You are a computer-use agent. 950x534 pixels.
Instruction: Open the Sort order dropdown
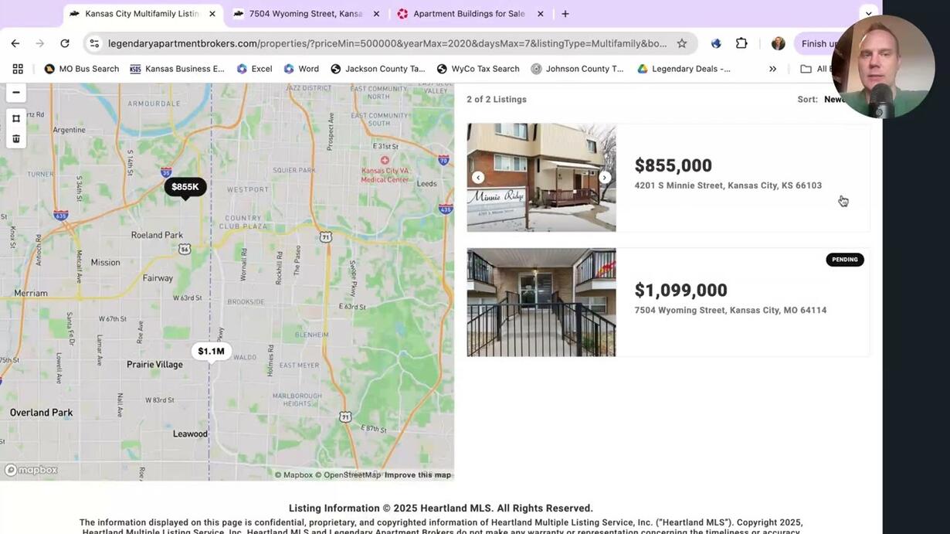tap(834, 99)
